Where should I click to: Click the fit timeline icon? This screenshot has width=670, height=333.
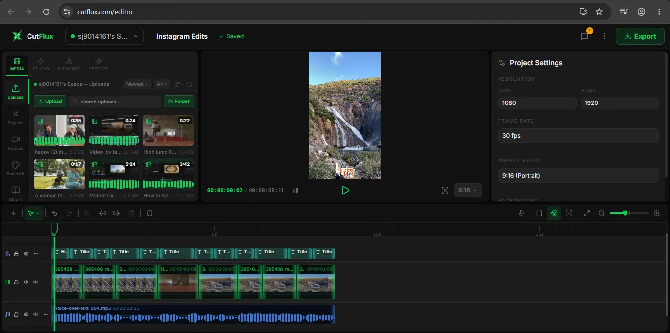tap(569, 213)
